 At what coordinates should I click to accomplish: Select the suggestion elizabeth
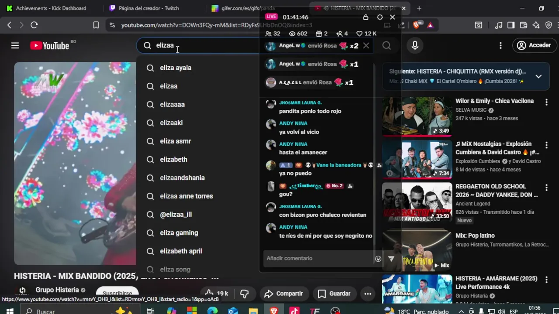(198, 160)
